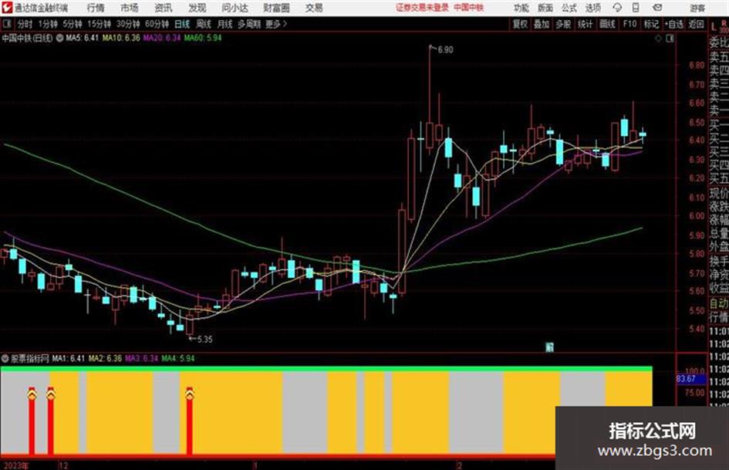Click the panel layout icon left of 分时

pyautogui.click(x=6, y=24)
